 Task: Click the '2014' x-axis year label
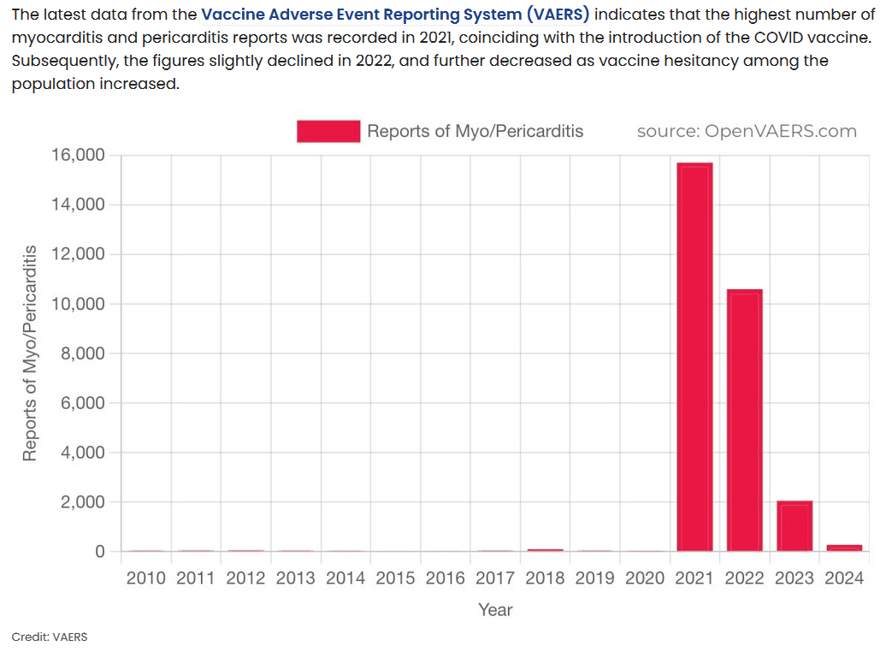pyautogui.click(x=346, y=578)
